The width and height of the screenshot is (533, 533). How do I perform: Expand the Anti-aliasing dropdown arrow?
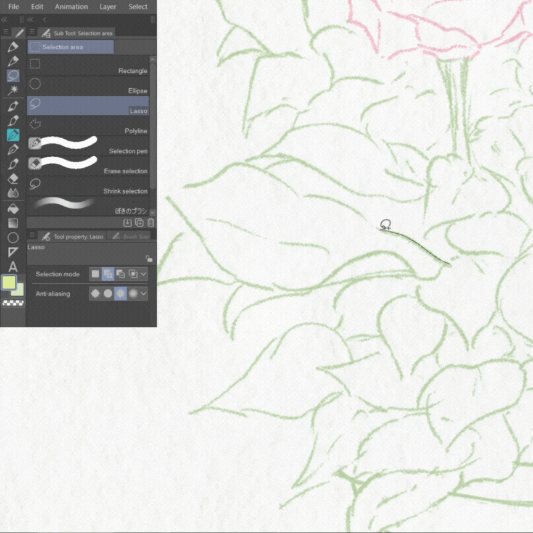[144, 294]
